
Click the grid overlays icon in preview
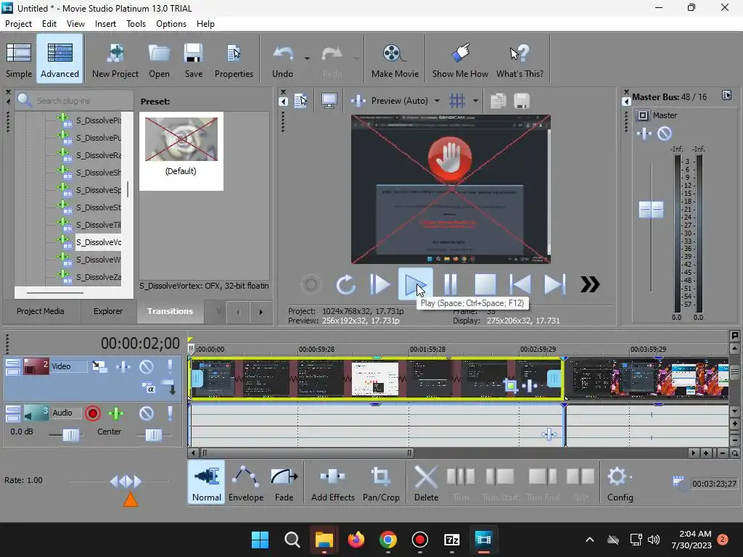[457, 100]
